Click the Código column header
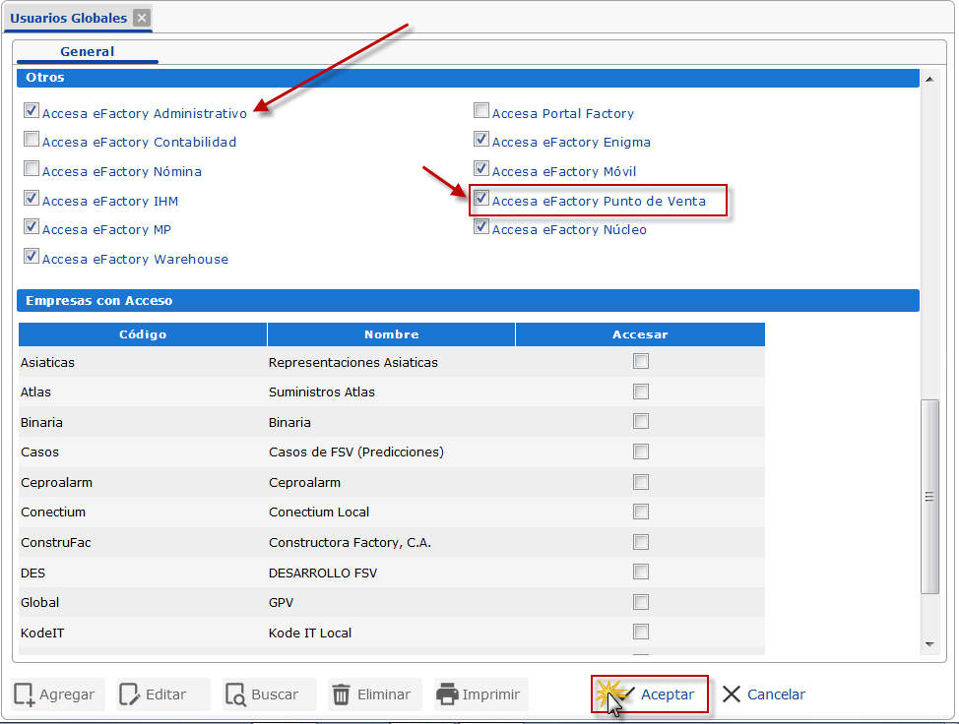 click(x=143, y=334)
